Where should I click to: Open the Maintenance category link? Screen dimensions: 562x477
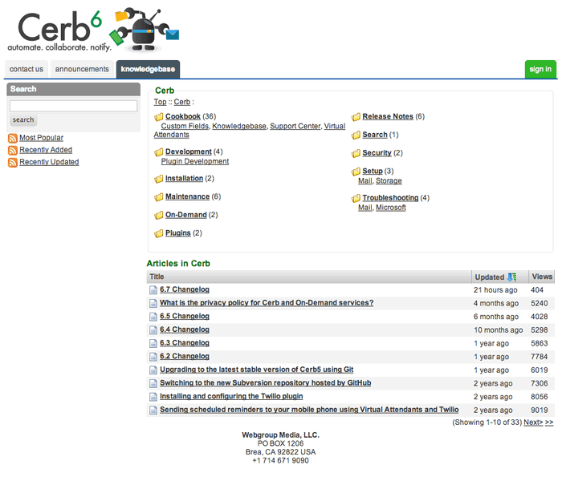187,196
